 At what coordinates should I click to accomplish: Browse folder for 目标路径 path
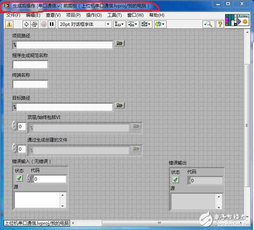pos(119,106)
